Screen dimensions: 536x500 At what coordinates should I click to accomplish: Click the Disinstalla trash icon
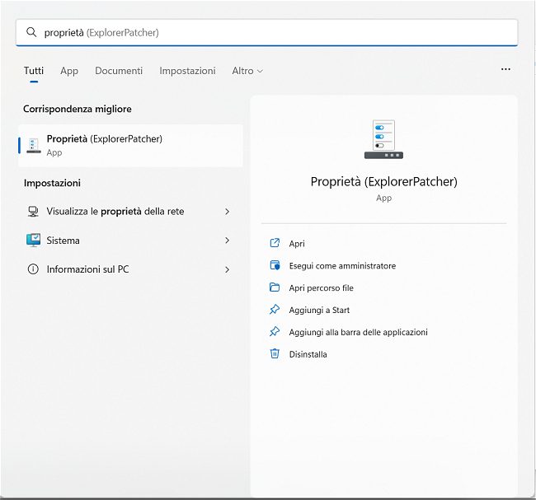[275, 354]
